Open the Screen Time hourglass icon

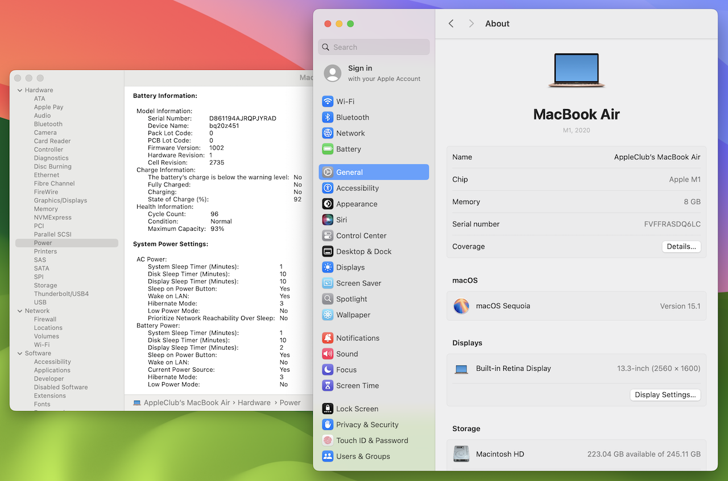click(x=328, y=385)
